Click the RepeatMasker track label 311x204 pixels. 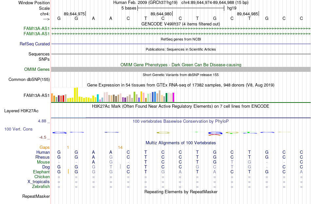pyautogui.click(x=36, y=196)
